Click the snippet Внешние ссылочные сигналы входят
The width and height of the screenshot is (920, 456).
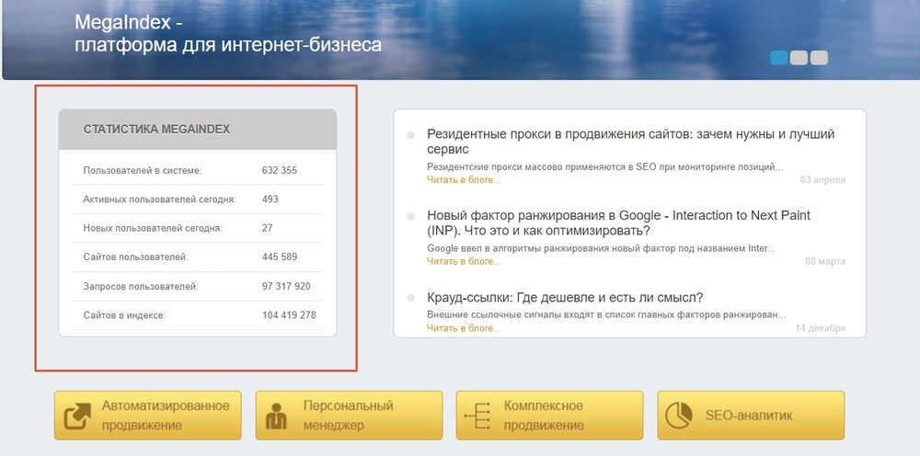pyautogui.click(x=606, y=315)
